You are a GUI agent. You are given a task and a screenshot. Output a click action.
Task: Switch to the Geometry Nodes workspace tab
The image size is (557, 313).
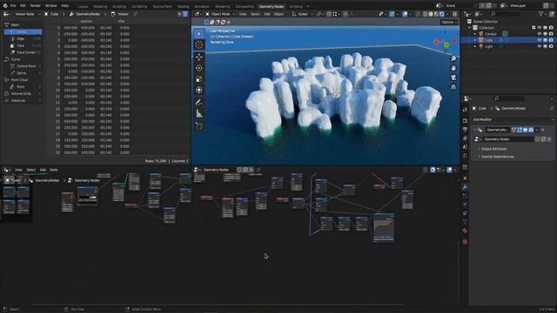272,6
